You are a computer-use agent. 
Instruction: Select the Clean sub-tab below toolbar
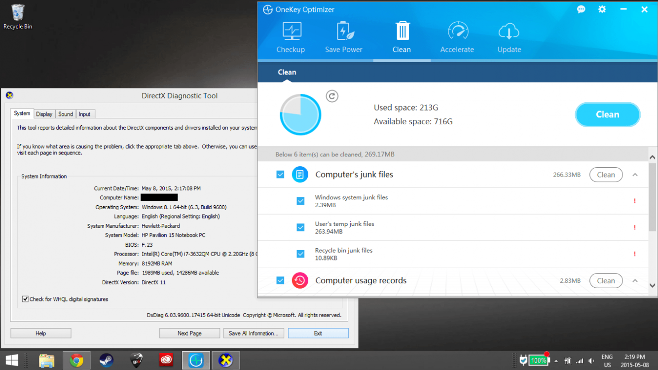click(x=287, y=72)
